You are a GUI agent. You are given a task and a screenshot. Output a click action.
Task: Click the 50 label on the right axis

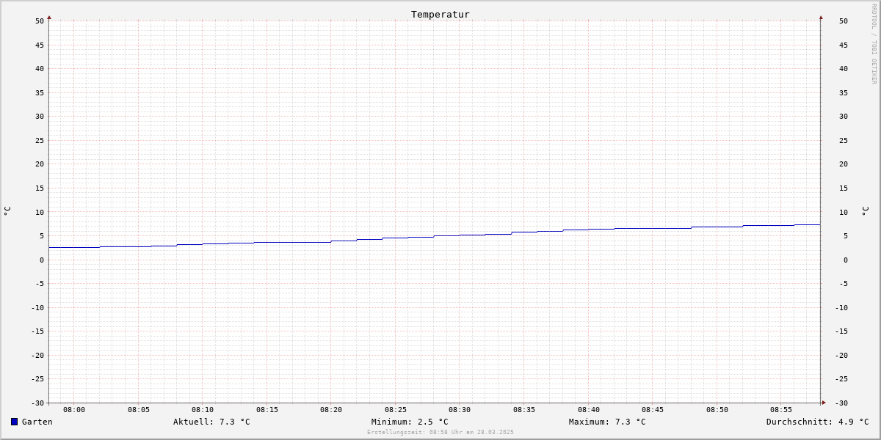(x=844, y=21)
